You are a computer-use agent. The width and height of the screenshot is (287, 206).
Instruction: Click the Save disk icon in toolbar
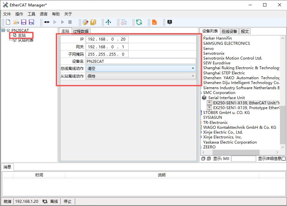pyautogui.click(x=24, y=22)
